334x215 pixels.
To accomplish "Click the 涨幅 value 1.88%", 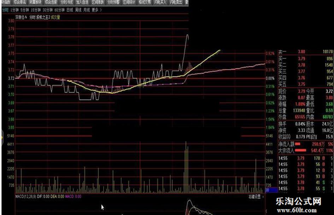I will (x=300, y=104).
